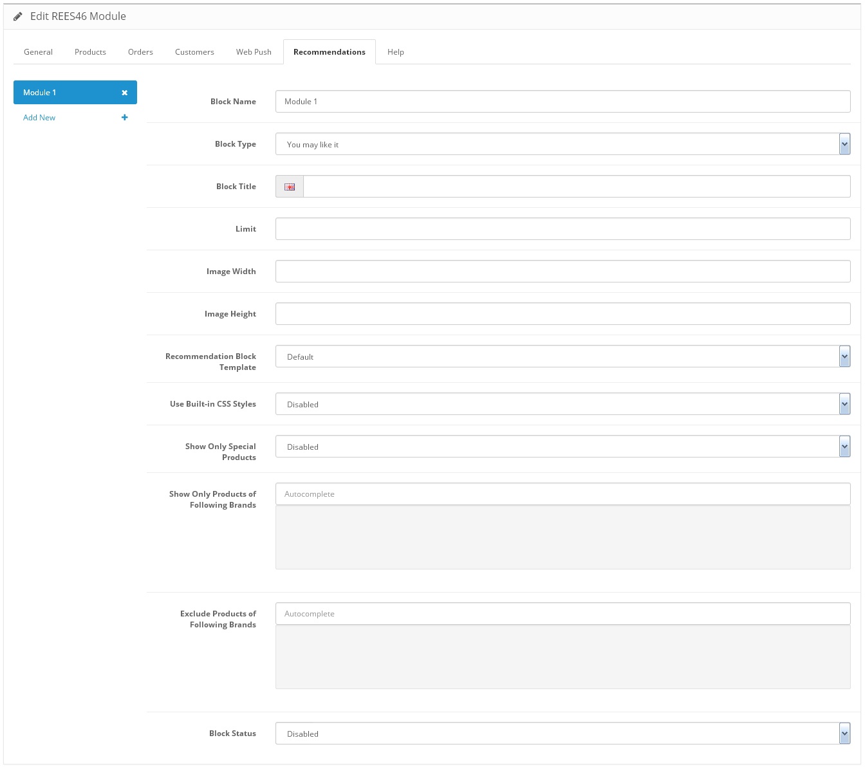Open the Web Push tab

pos(254,52)
